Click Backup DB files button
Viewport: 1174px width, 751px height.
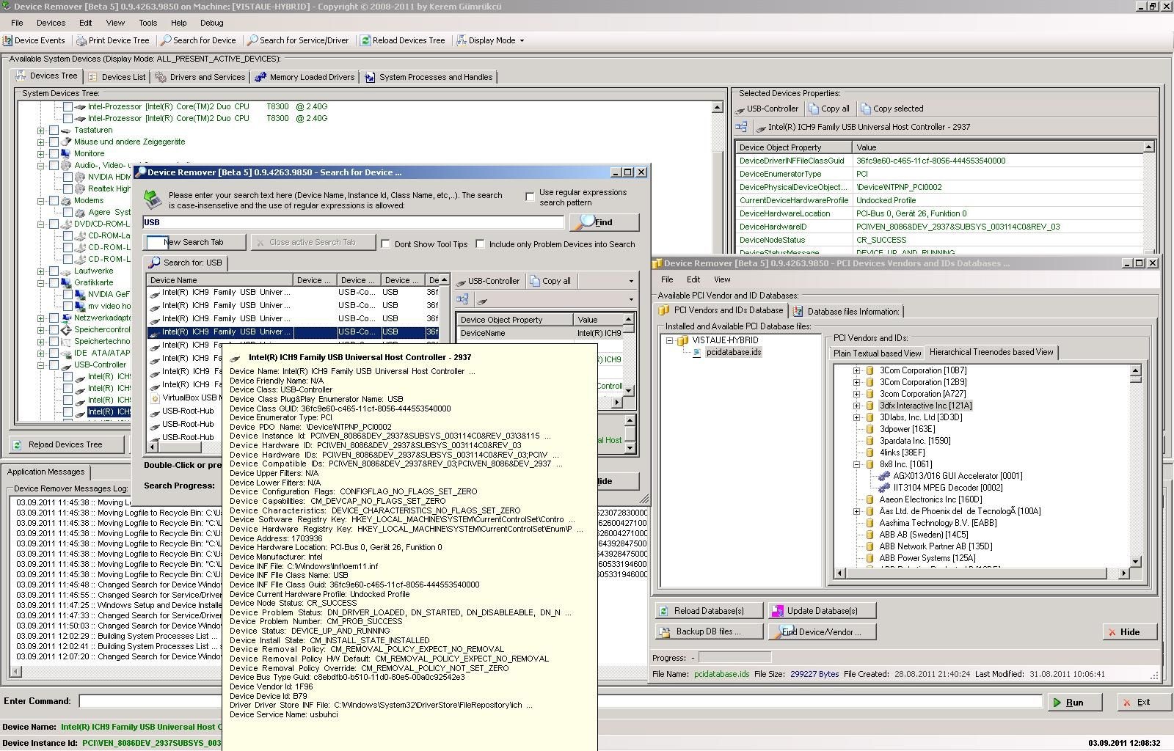pyautogui.click(x=708, y=631)
